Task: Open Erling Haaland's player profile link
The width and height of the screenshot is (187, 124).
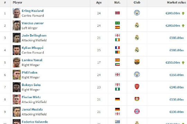Action: coord(33,11)
